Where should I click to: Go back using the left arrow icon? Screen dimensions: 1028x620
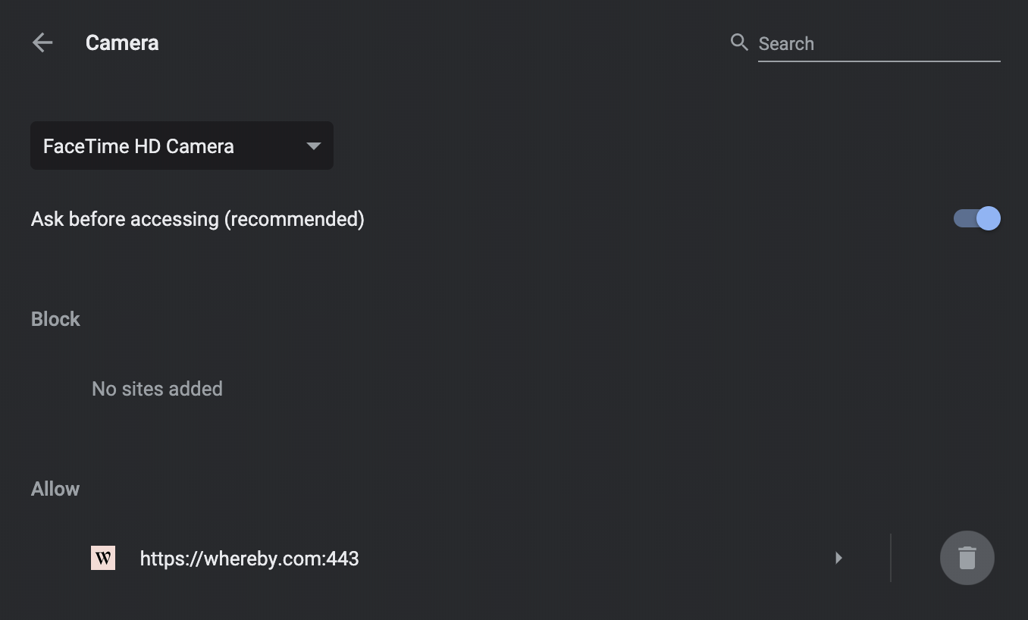click(42, 42)
